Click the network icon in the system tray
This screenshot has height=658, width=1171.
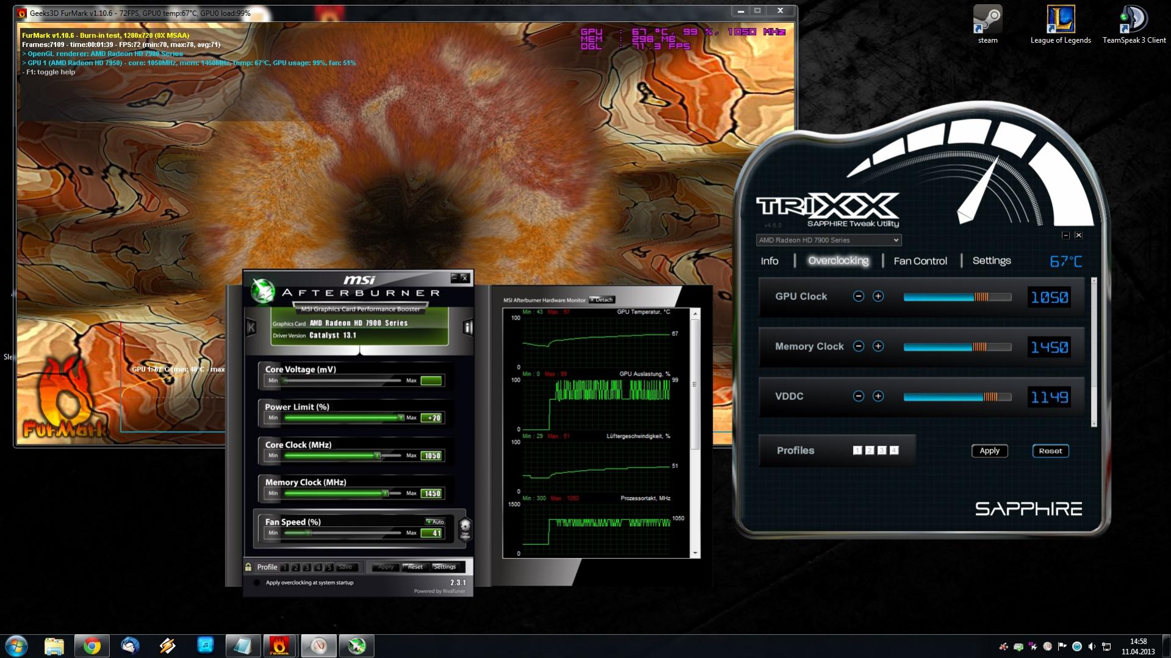tap(1106, 646)
